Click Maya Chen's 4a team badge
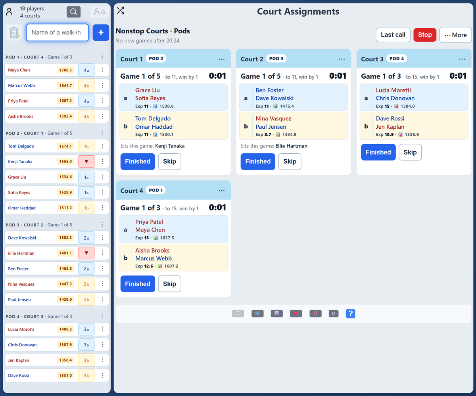The image size is (476, 396). tap(86, 70)
